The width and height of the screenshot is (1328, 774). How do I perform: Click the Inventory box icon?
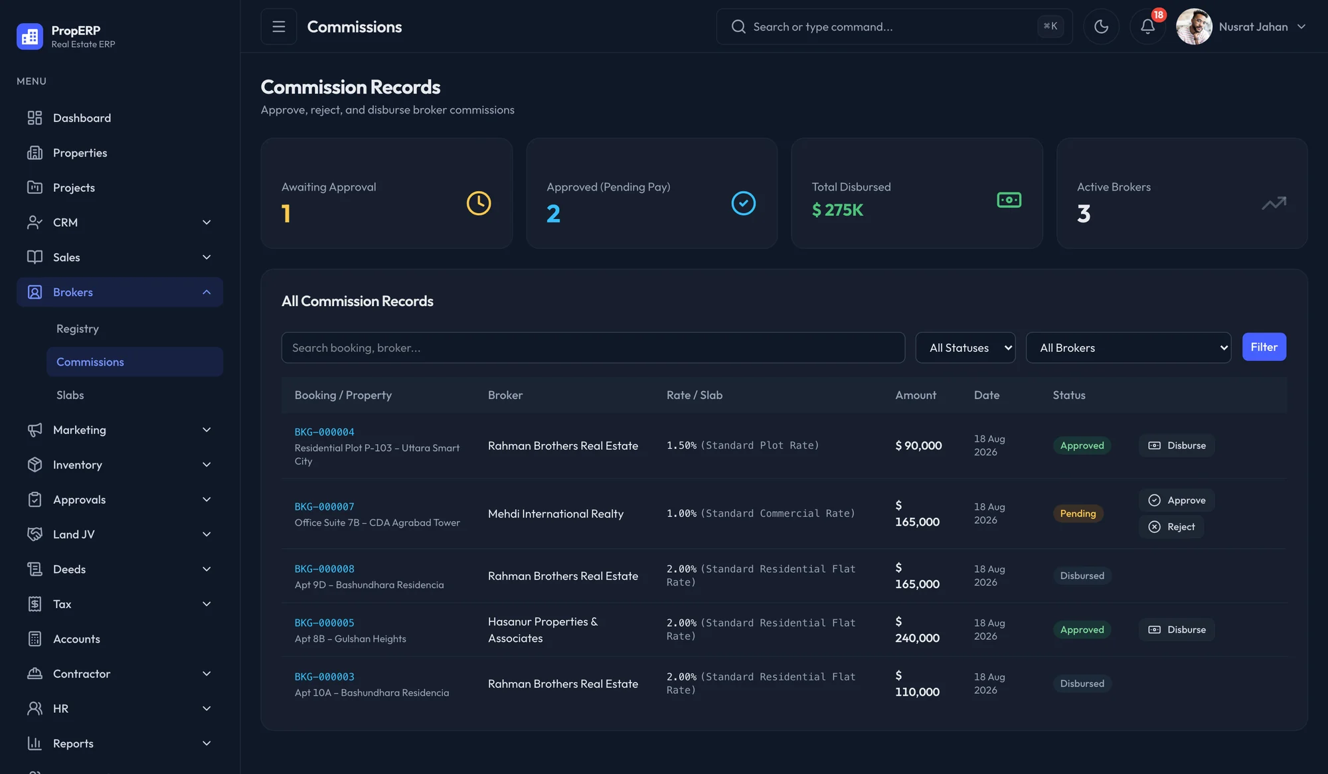point(35,465)
